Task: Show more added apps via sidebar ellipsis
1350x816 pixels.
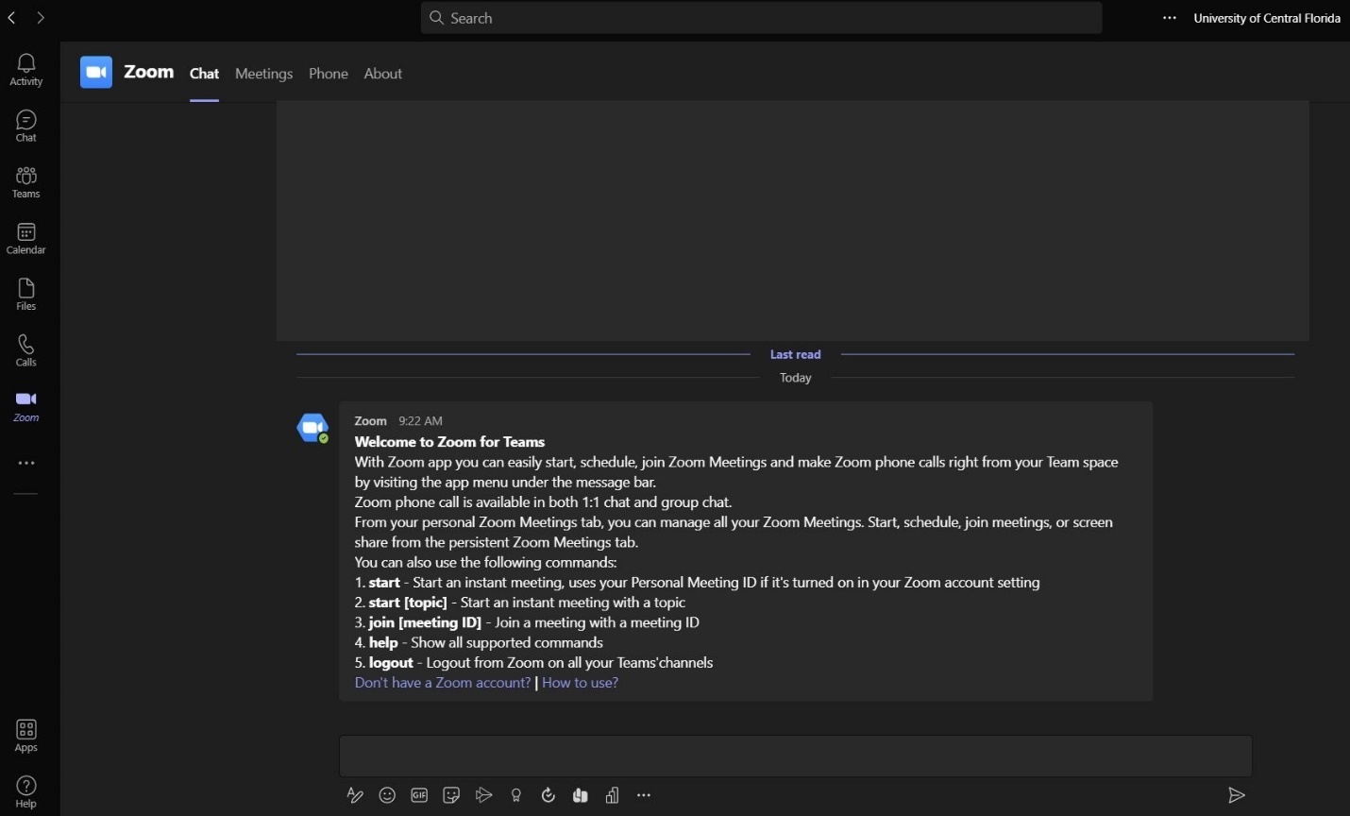Action: [26, 464]
